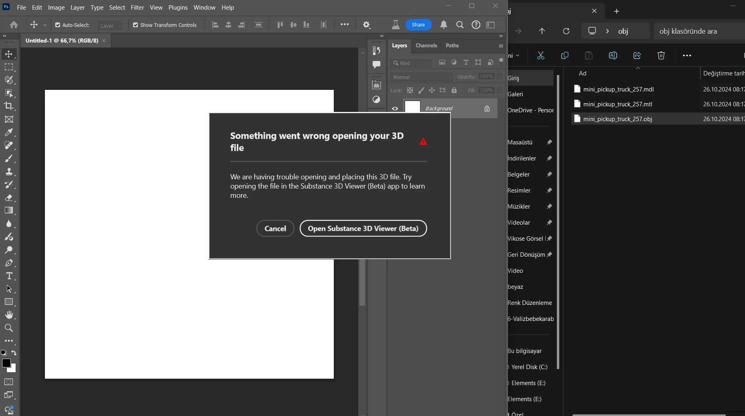
Task: Click the white background color swatch
Action: click(13, 369)
